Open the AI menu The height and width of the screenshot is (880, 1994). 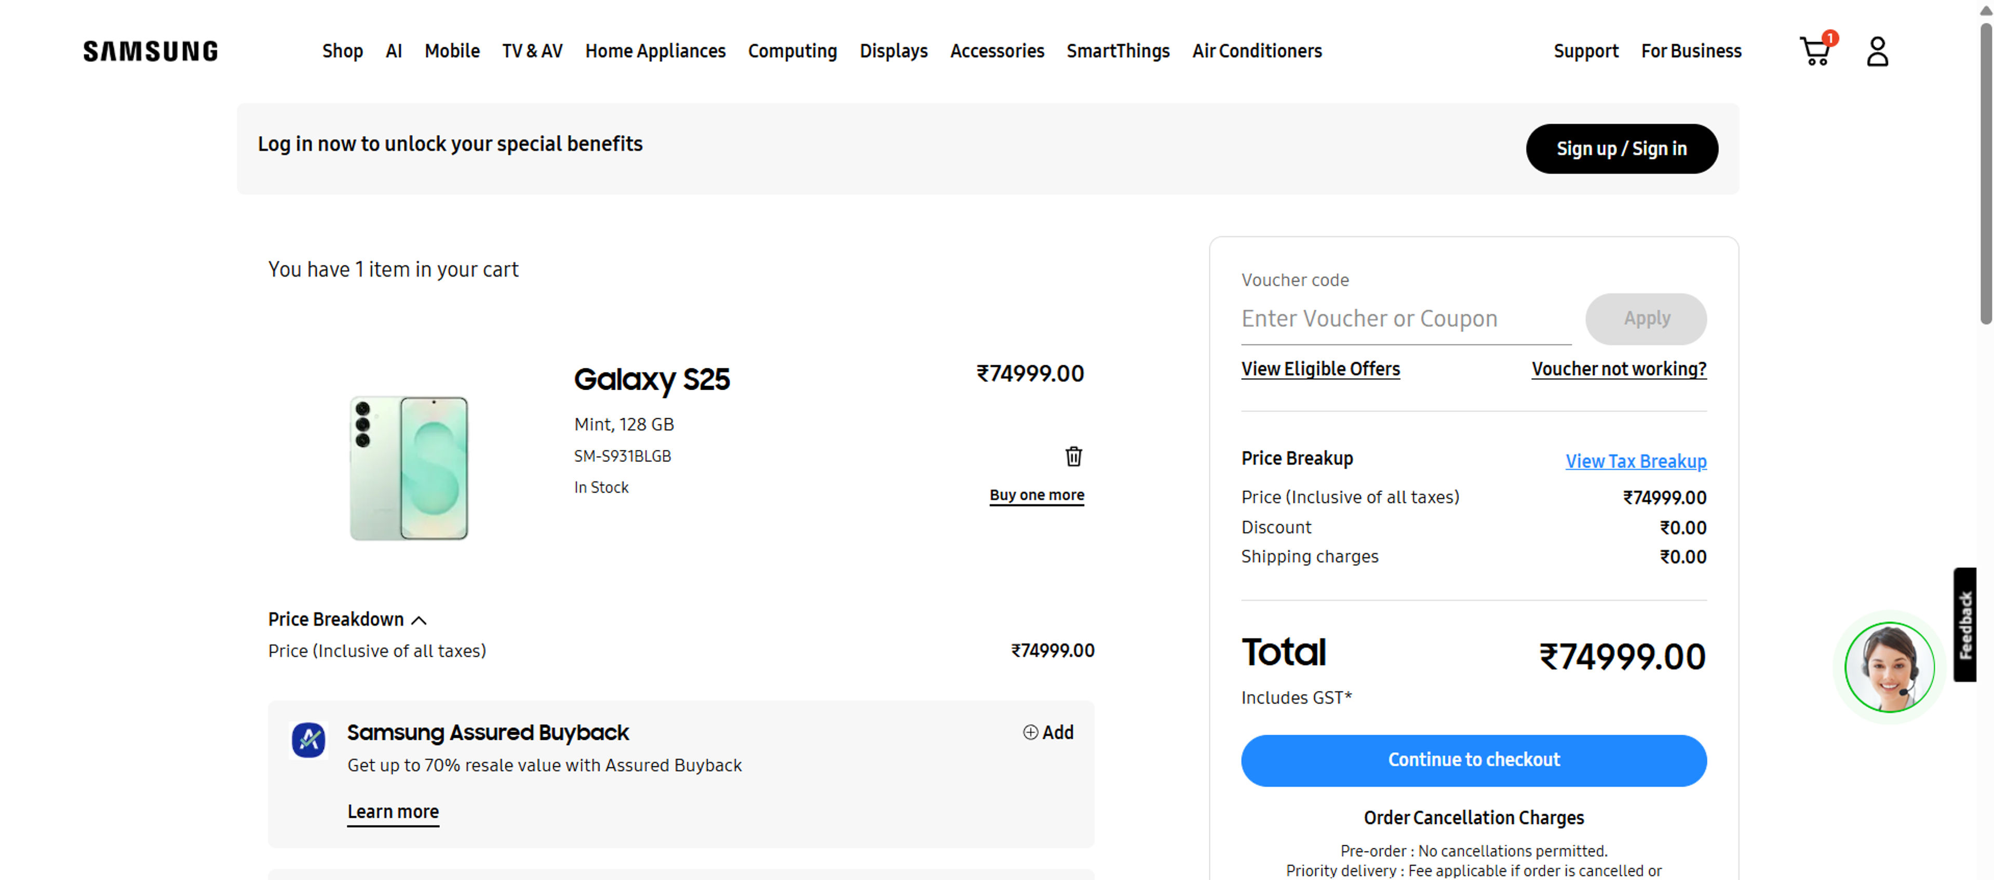point(393,51)
